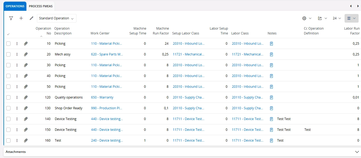Open the export options icon

point(320,18)
